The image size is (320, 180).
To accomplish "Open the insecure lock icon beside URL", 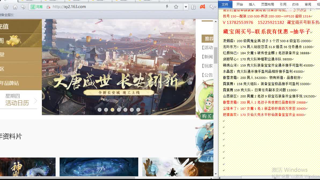I will pyautogui.click(x=48, y=7).
